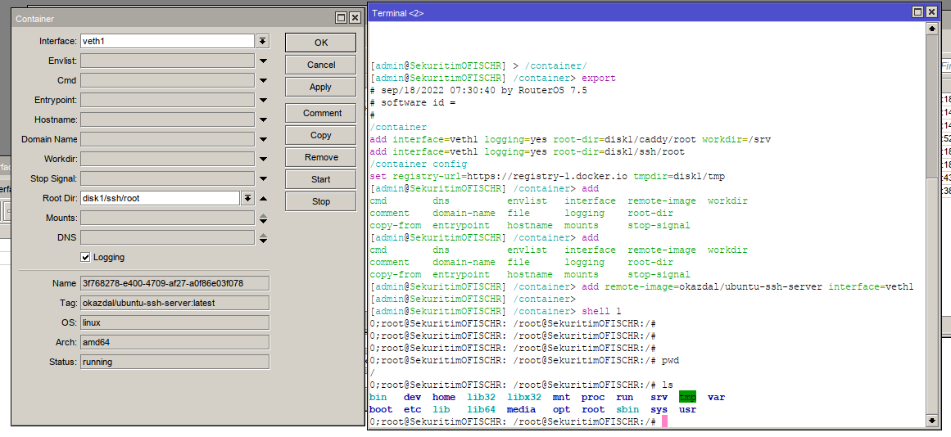Expand the Domain Name field arrow
The height and width of the screenshot is (437, 951).
263,140
